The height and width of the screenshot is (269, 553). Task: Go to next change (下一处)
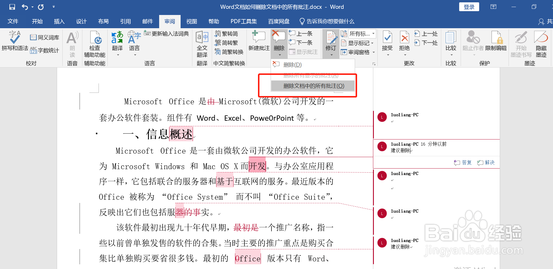(x=426, y=43)
